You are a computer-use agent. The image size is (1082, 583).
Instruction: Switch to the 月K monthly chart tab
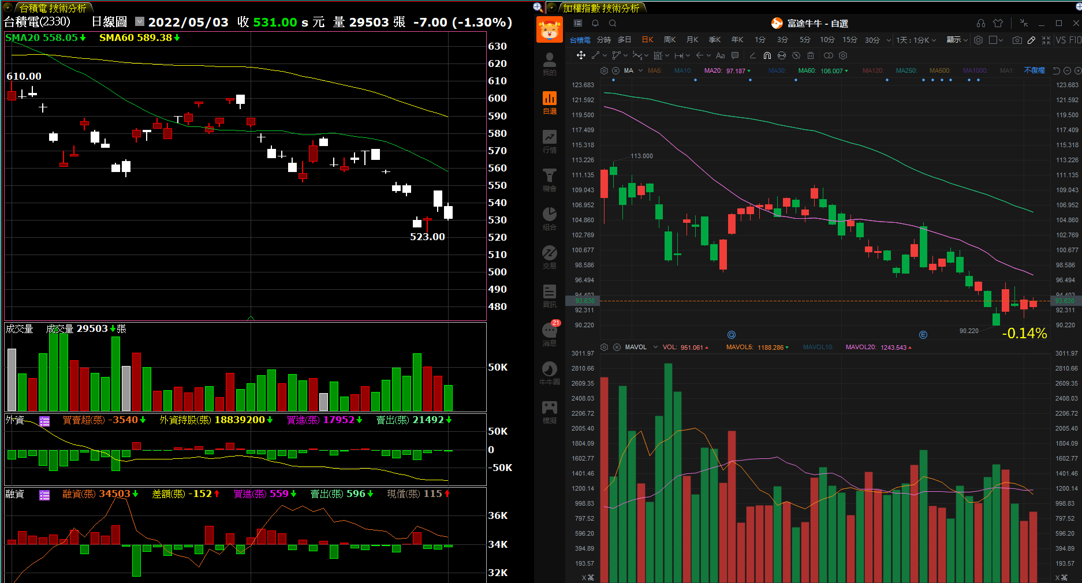(692, 40)
